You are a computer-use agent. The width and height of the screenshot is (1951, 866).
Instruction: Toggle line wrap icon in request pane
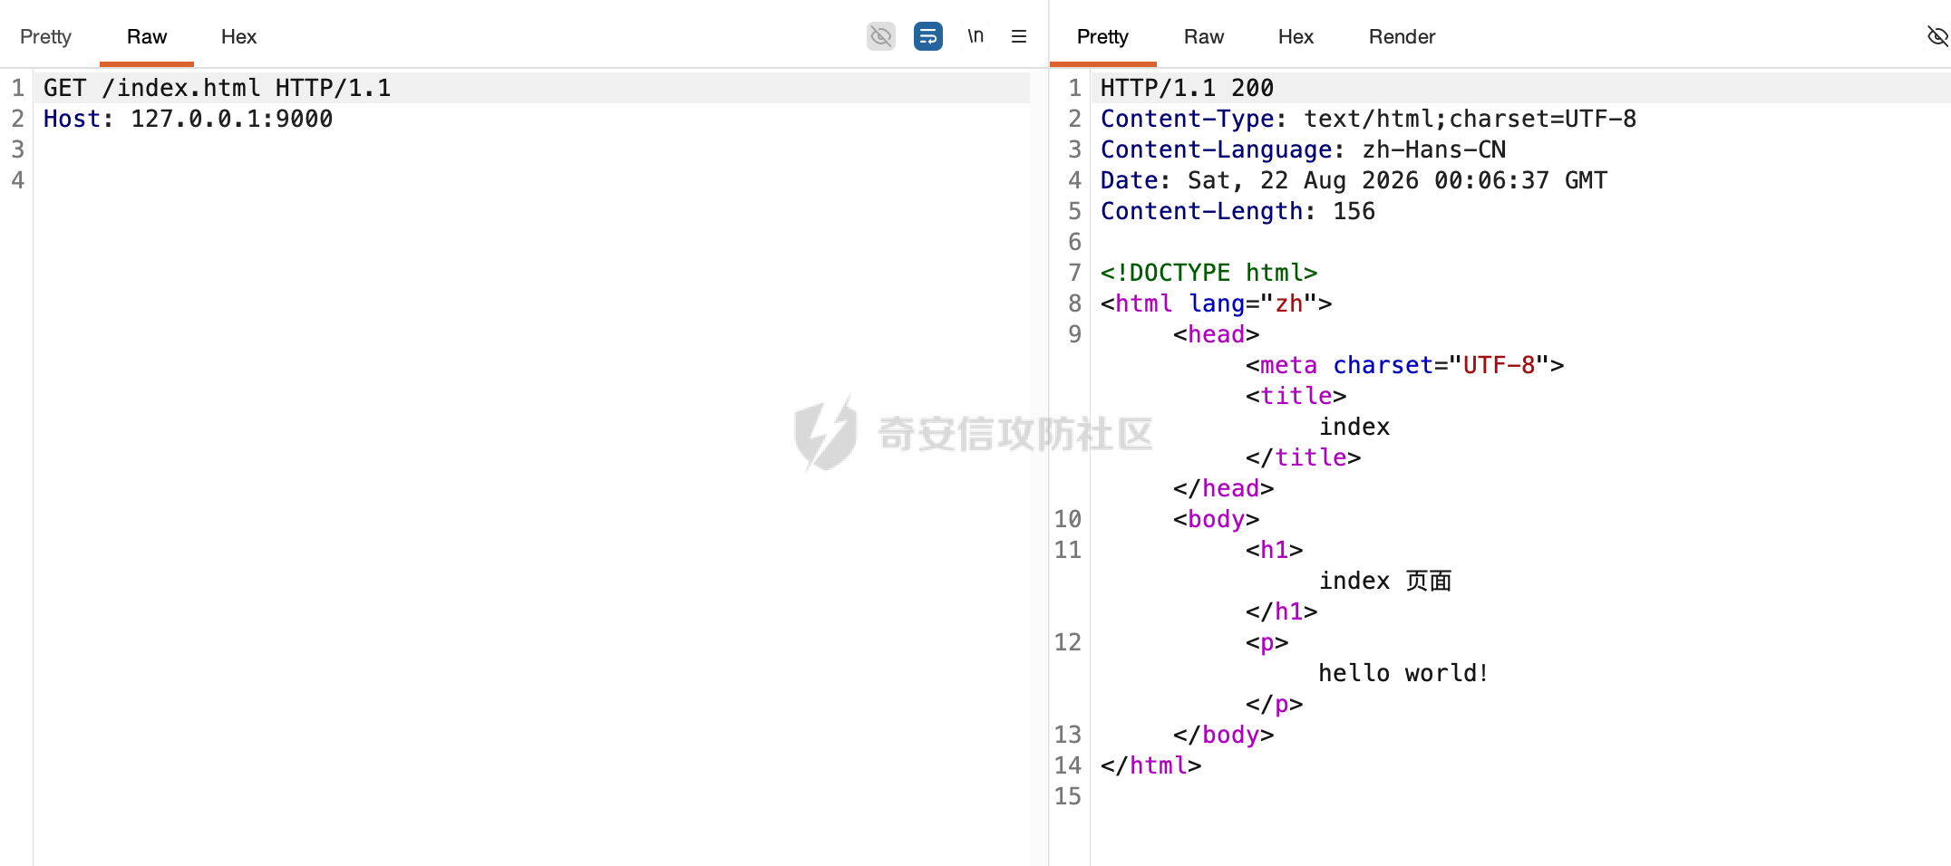coord(927,36)
